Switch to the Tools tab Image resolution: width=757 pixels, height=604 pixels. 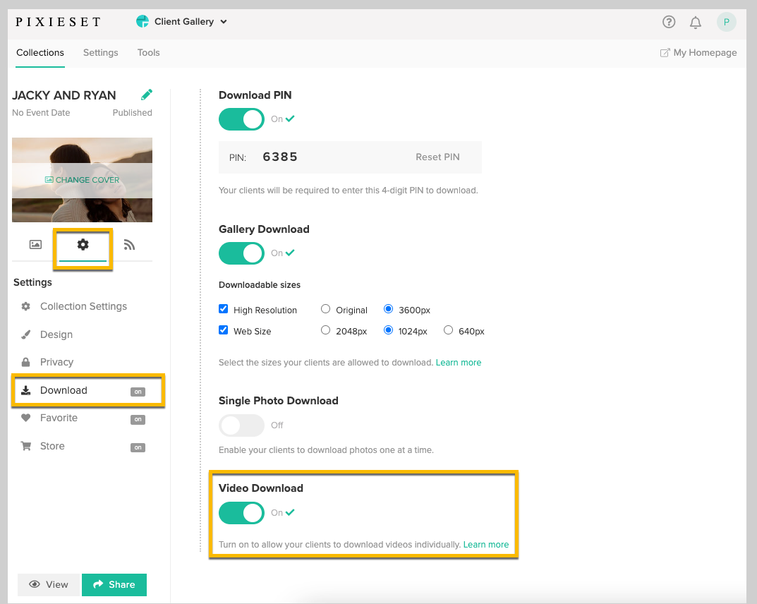coord(148,53)
